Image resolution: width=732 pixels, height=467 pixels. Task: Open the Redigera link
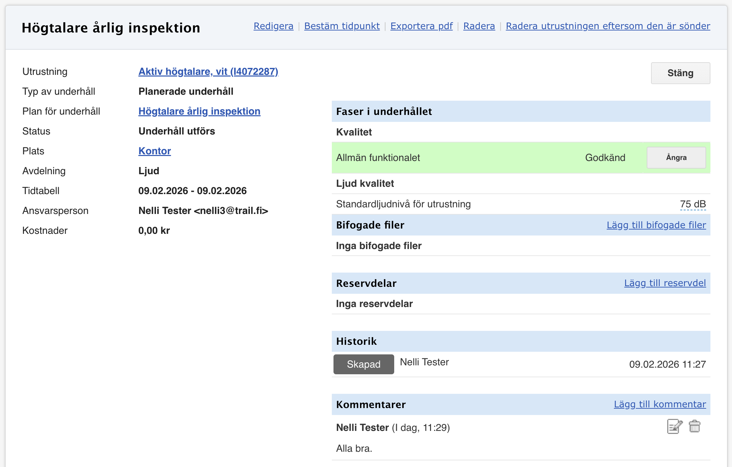click(x=273, y=26)
